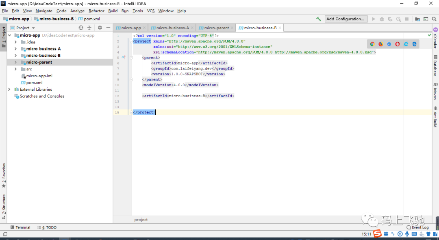
Task: Expand the micro-business-A module
Action: 16,49
